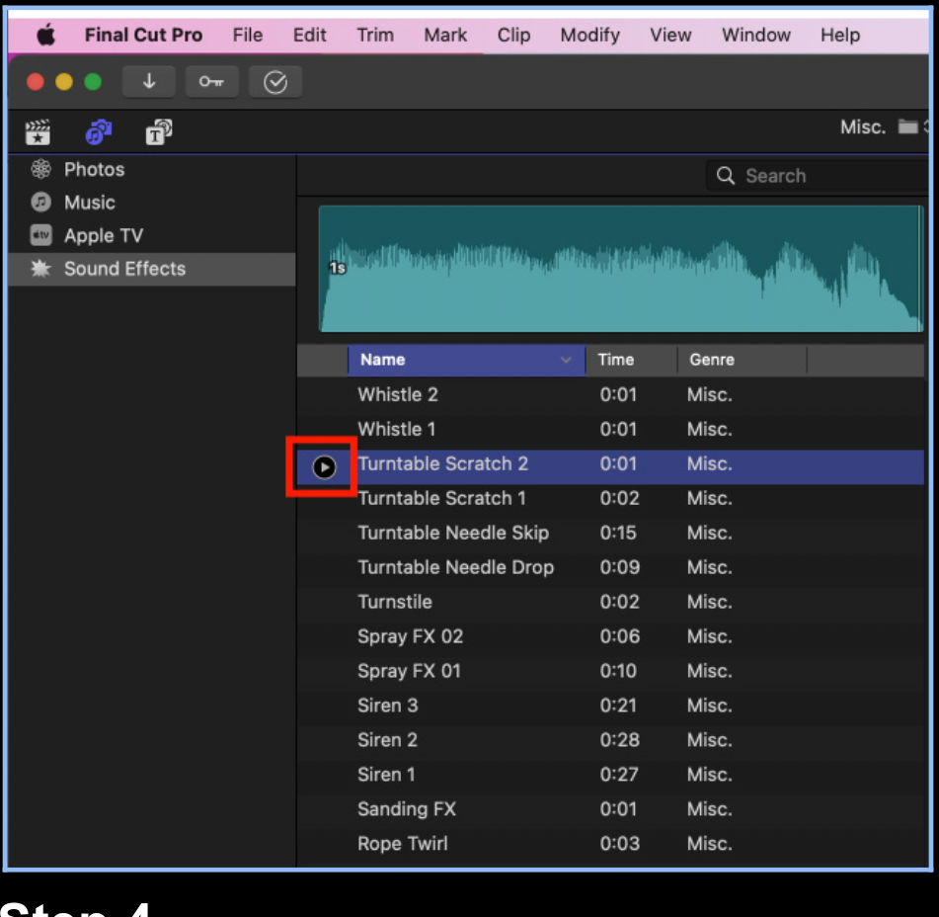Viewport: 939px width, 917px height.
Task: Click the Sound Effects burst icon
Action: coord(40,269)
